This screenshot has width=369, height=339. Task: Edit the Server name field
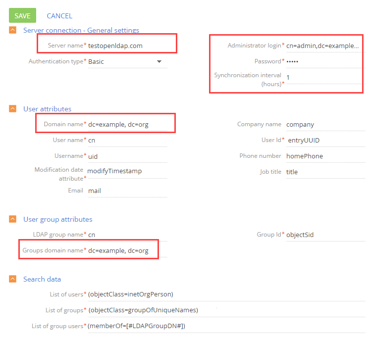point(128,46)
